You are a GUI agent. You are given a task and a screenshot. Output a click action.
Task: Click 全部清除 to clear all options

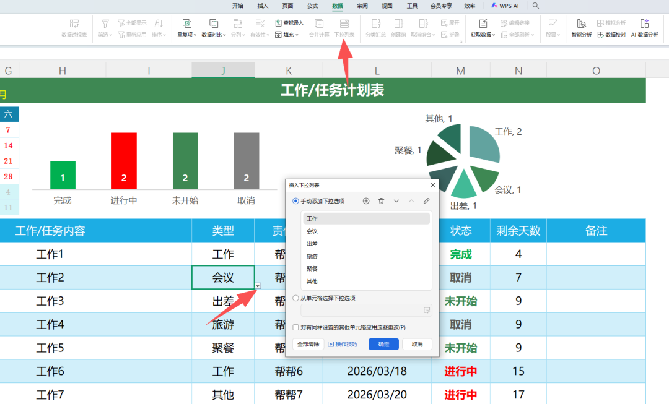pos(308,344)
